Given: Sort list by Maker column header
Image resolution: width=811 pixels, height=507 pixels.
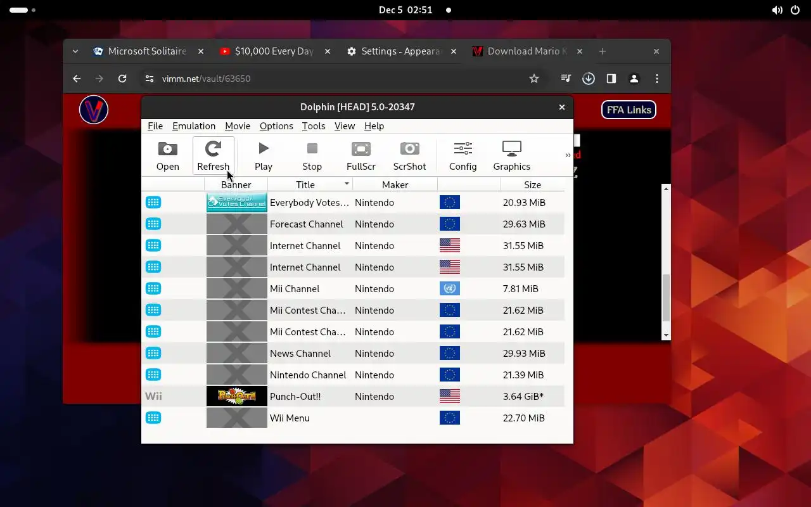Looking at the screenshot, I should [395, 184].
